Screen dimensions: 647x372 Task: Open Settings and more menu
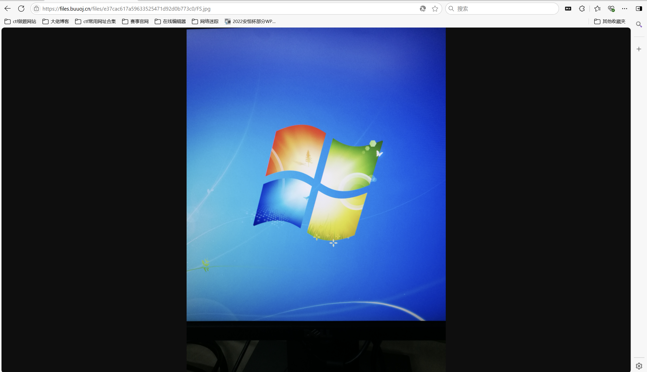pyautogui.click(x=624, y=9)
